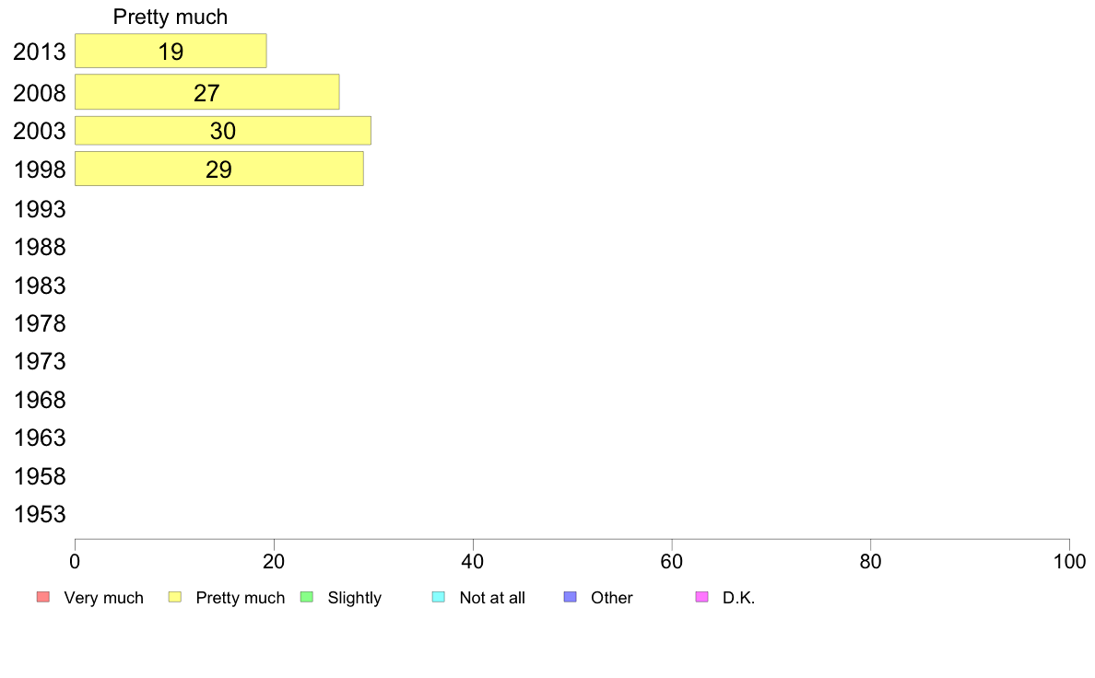Click the Slightly legend text
The width and height of the screenshot is (1095, 678).
(355, 598)
